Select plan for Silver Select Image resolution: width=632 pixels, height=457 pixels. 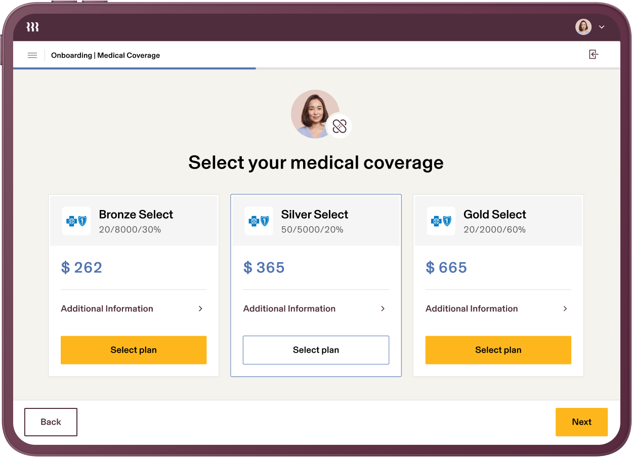(316, 350)
